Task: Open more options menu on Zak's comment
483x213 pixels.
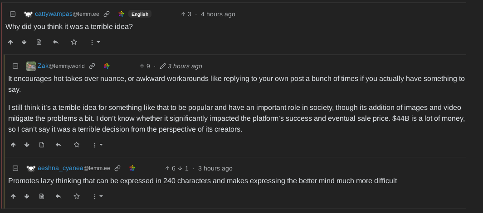Action: [x=98, y=145]
